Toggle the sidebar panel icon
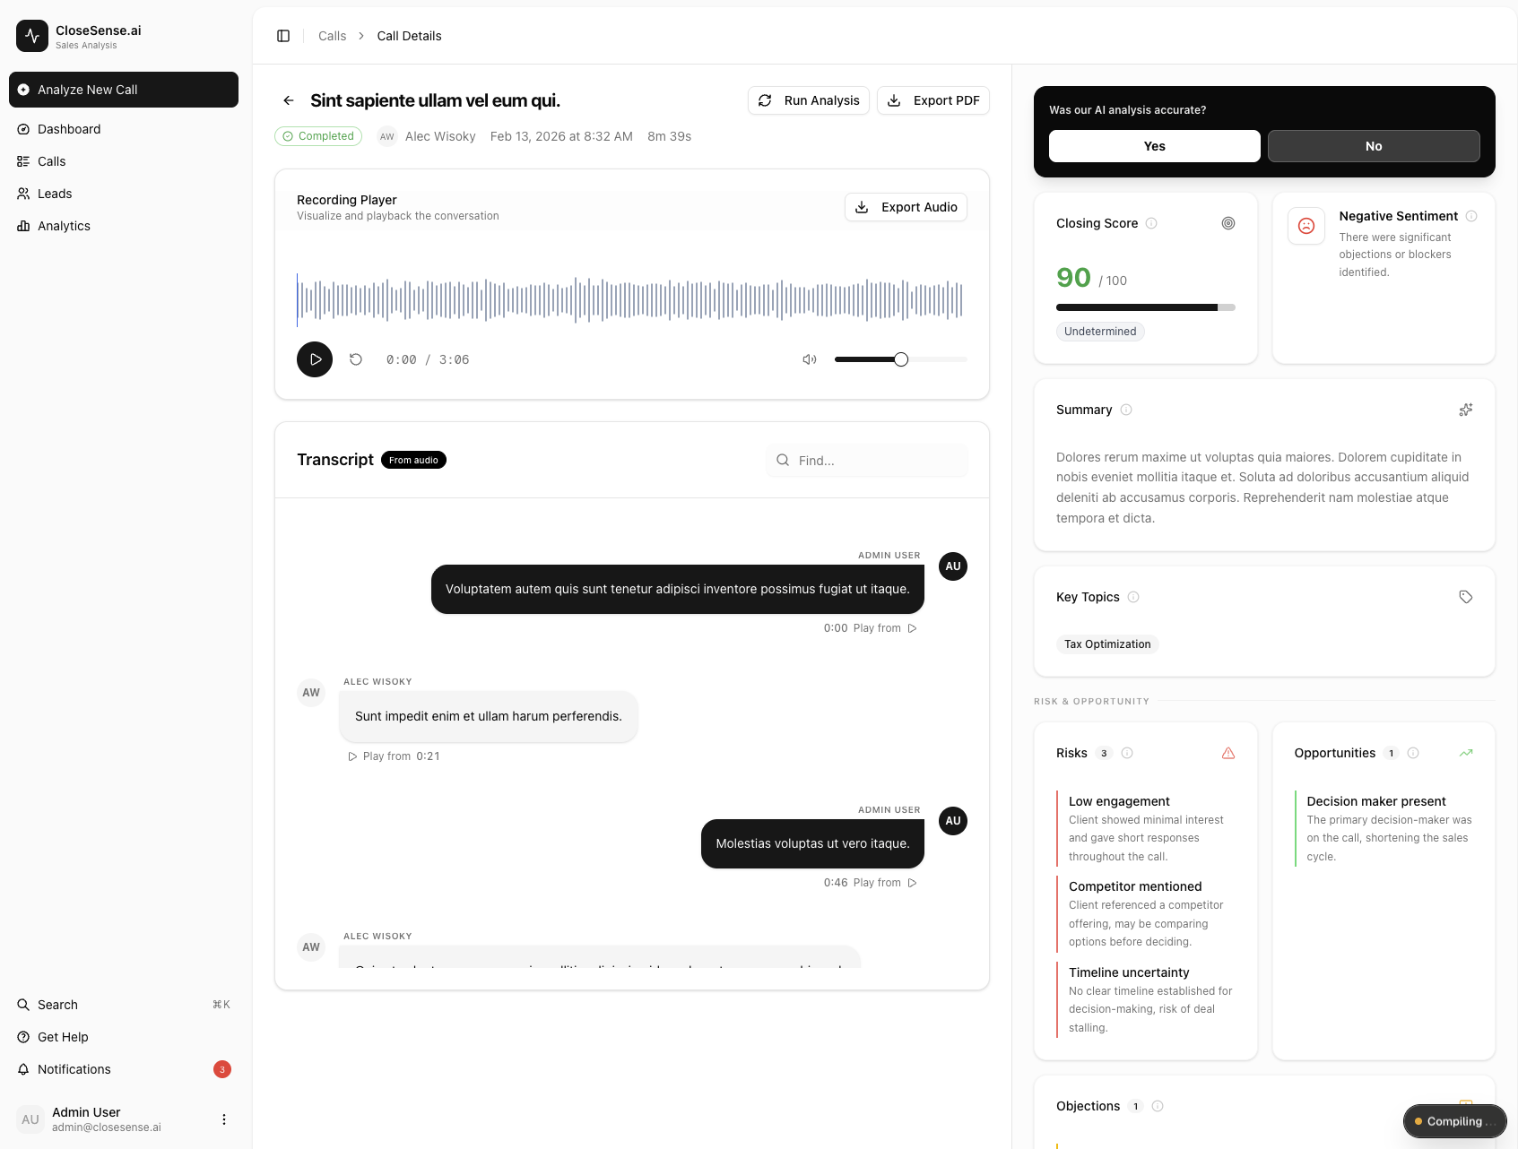1518x1149 pixels. coord(283,36)
